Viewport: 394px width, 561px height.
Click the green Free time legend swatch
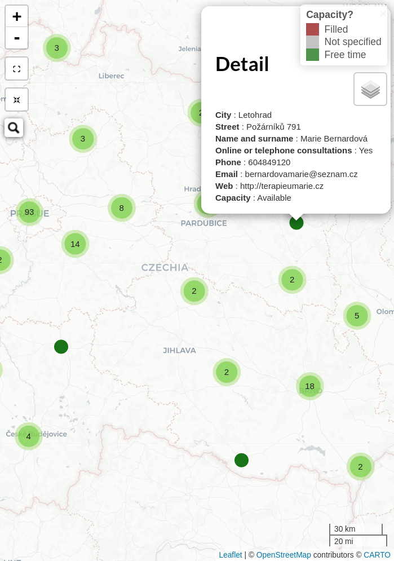(312, 55)
